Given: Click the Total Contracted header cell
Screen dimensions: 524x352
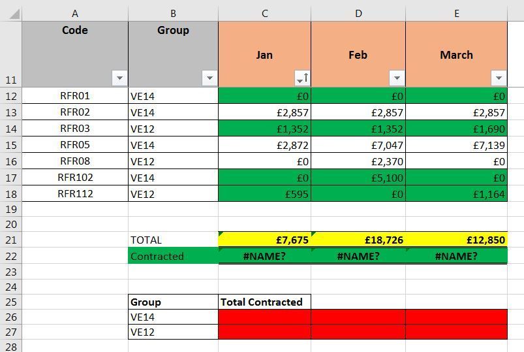Looking at the screenshot, I should click(x=264, y=302).
